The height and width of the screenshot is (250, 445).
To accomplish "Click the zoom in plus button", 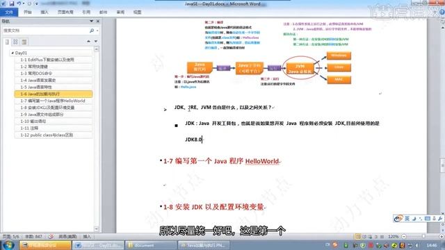I will [x=442, y=236].
